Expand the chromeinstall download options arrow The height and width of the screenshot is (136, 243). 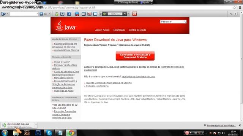(x=36, y=125)
